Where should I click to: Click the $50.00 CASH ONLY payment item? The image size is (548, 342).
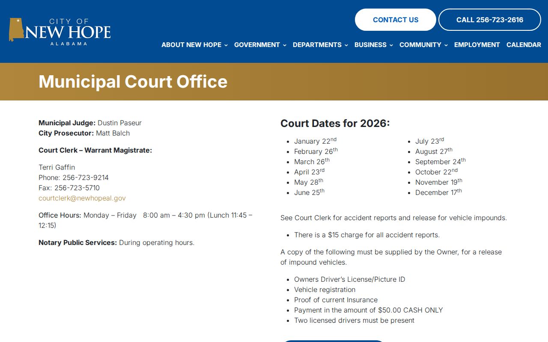369,310
